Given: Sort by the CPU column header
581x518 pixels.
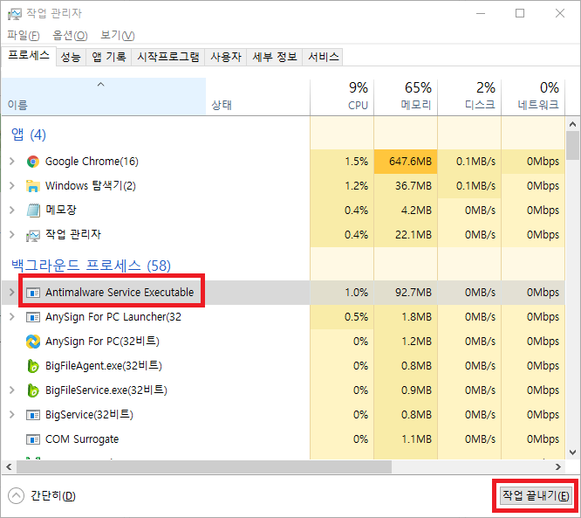Looking at the screenshot, I should click(x=342, y=96).
